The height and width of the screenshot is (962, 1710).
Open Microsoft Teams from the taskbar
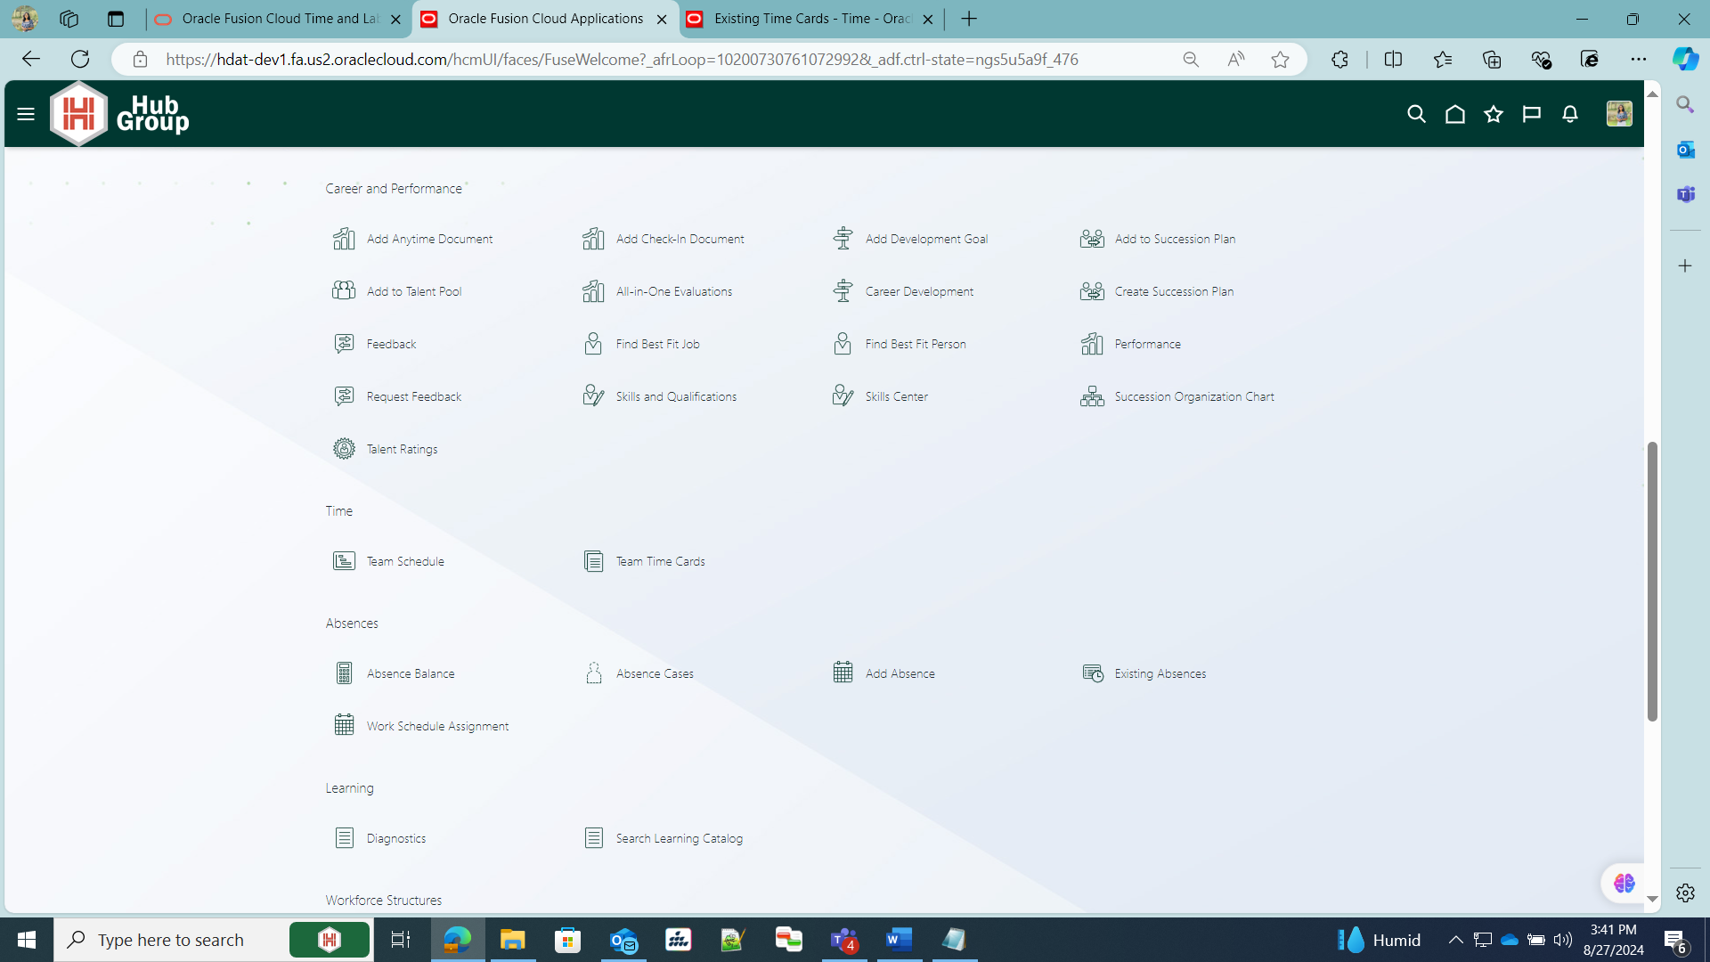pyautogui.click(x=843, y=940)
